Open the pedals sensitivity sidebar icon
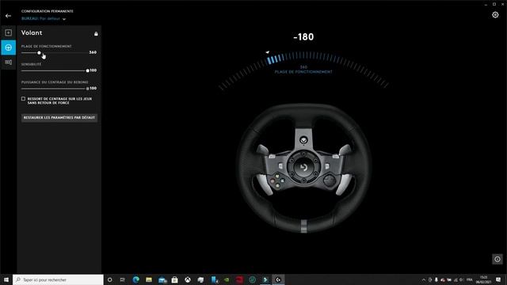The width and height of the screenshot is (507, 285). tap(9, 62)
